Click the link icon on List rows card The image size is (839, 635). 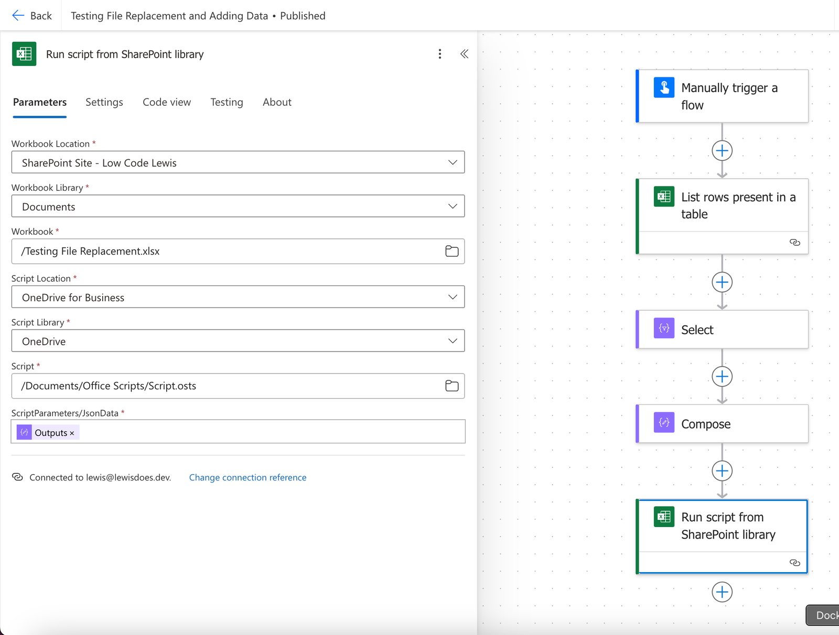coord(795,242)
